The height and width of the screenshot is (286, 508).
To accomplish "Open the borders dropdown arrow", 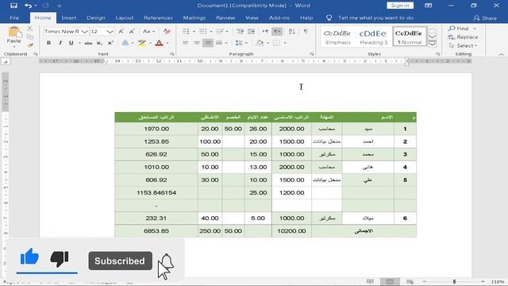I will tap(285, 43).
